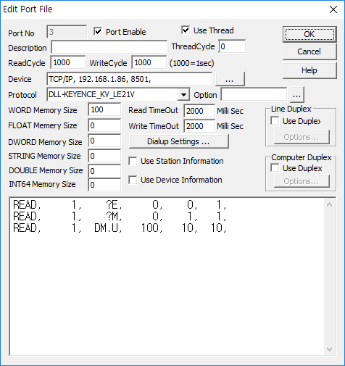Viewport: 345px width, 366px height.
Task: Check Use Duplex under Computer Duplex
Action: (x=275, y=168)
